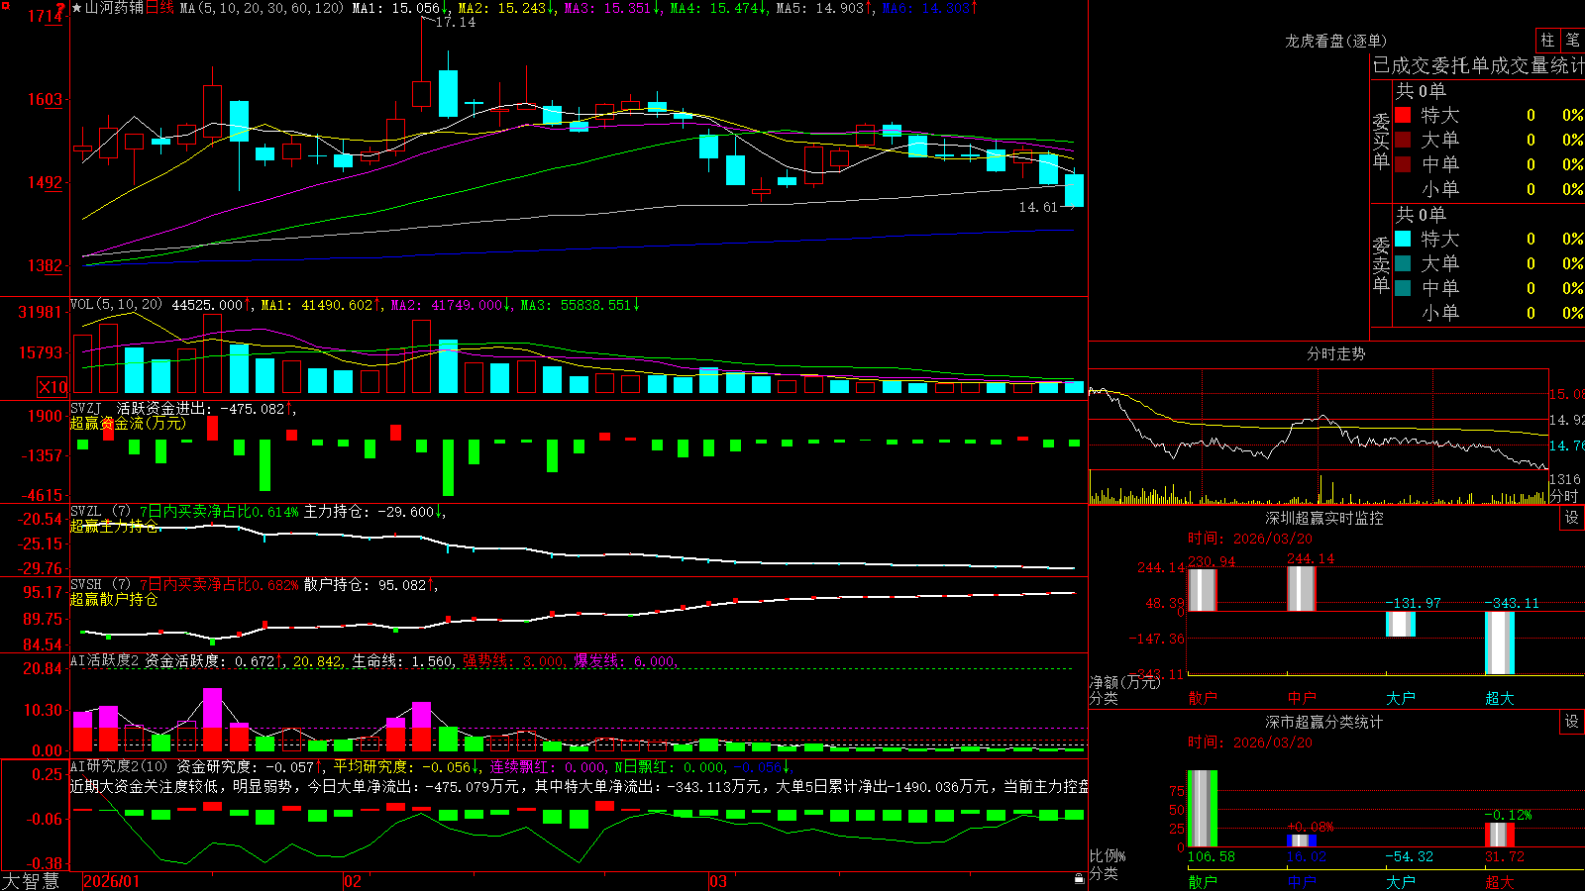Screen dimensions: 1585x891
Task: Open 设 settings for 深市超赢分类统计
Action: pyautogui.click(x=1572, y=722)
